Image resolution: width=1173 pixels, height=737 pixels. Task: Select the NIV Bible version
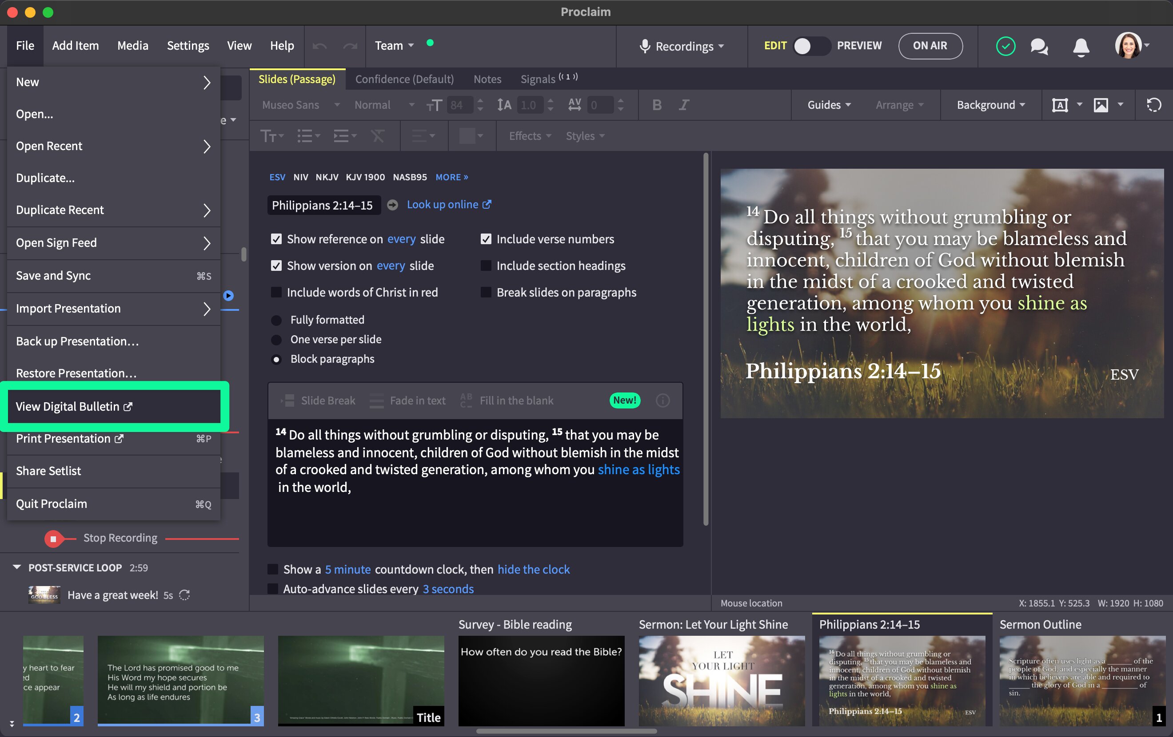point(300,177)
